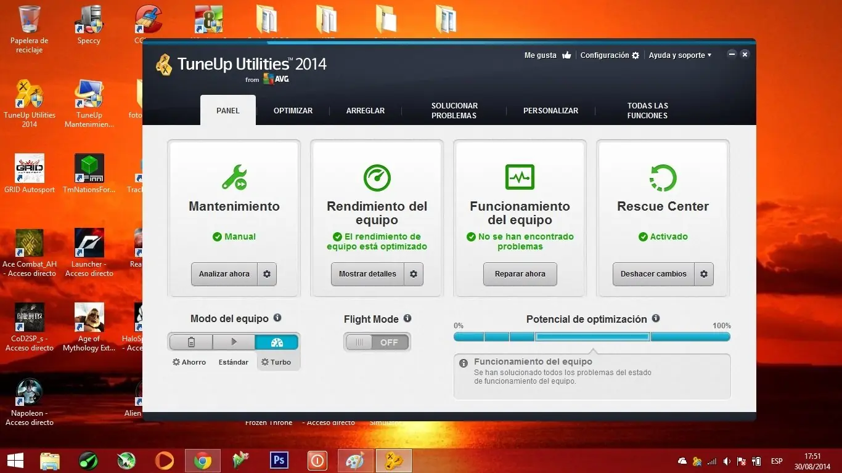Open TuneUp Mantenimiento desktop shortcut
Image resolution: width=842 pixels, height=473 pixels.
pos(89,103)
